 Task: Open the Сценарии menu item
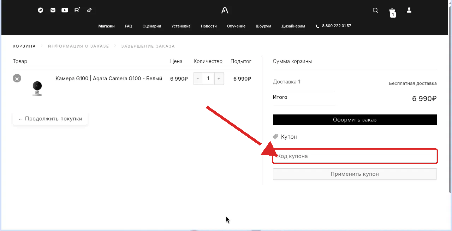point(152,26)
